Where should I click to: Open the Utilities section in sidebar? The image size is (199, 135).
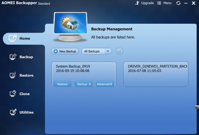21,112
